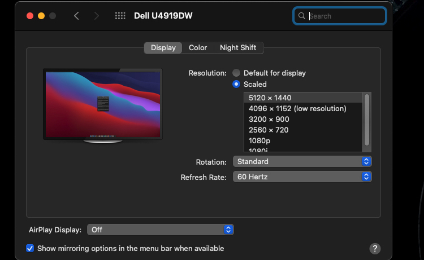Open the AirPlay Display dropdown
Screen dimensions: 424x260
click(x=161, y=230)
